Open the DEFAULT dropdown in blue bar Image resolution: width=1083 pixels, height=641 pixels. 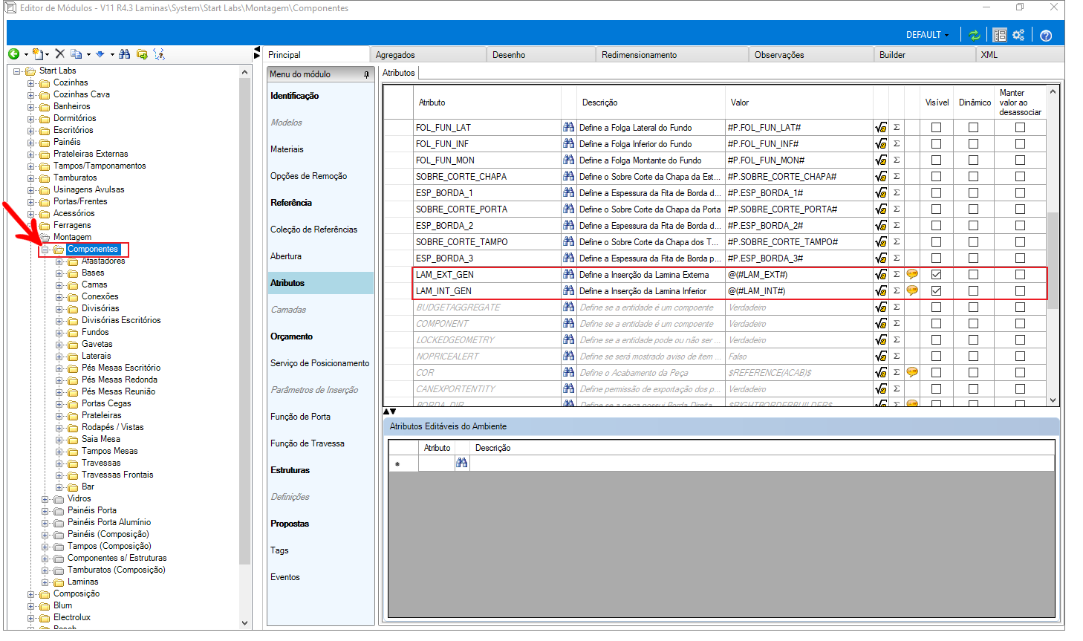(927, 35)
